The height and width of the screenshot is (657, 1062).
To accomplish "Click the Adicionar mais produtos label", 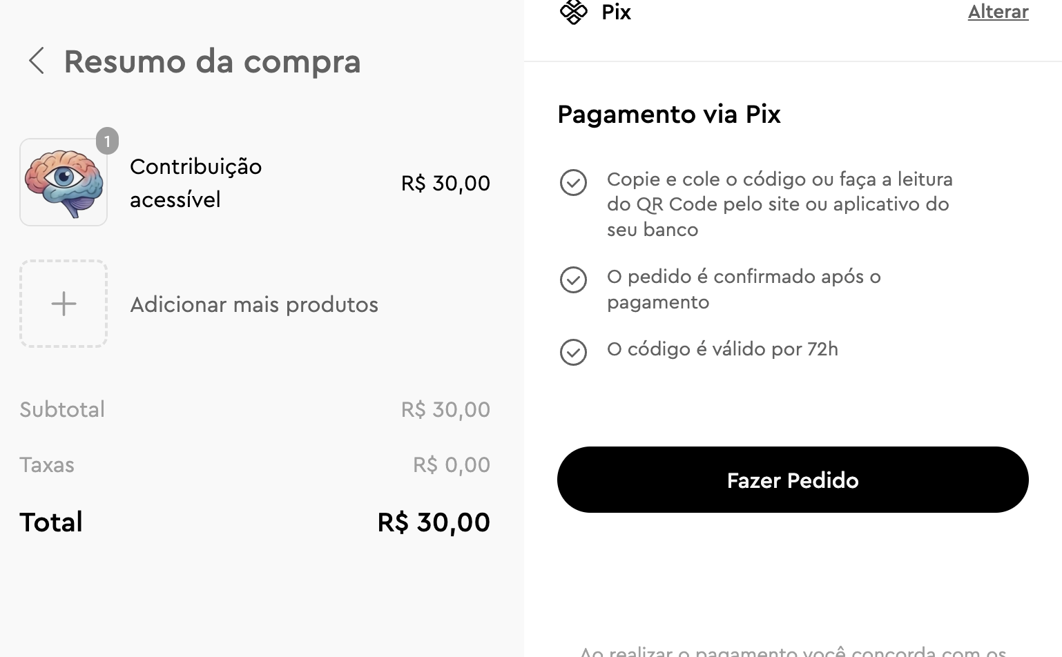I will pos(254,304).
